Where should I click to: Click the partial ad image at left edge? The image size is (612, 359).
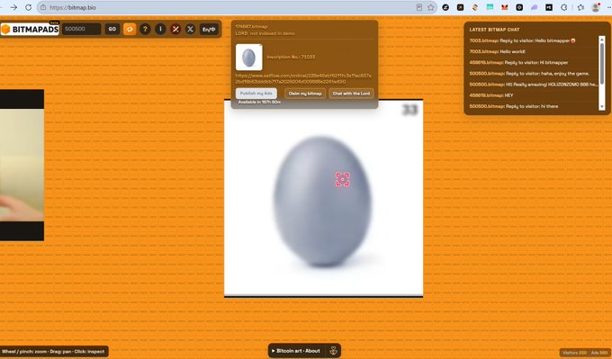22,165
